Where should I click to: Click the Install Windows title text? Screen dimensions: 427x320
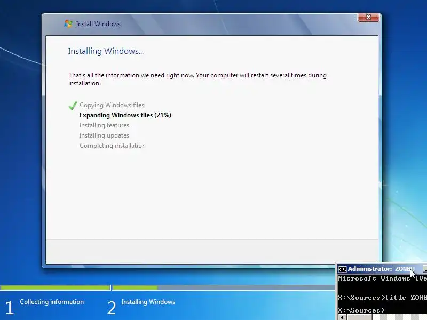point(98,24)
